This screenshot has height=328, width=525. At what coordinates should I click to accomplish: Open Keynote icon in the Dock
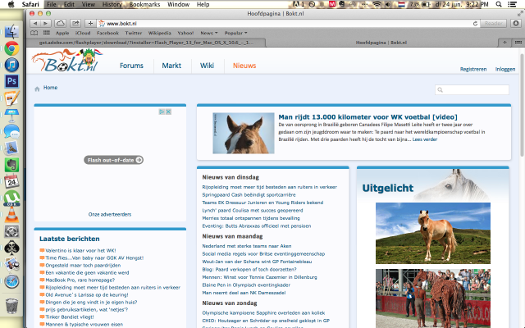11,115
